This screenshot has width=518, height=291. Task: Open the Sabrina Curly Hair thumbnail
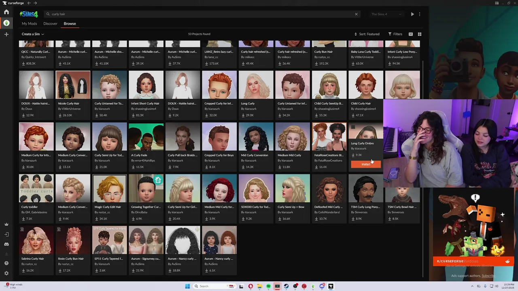point(36,240)
